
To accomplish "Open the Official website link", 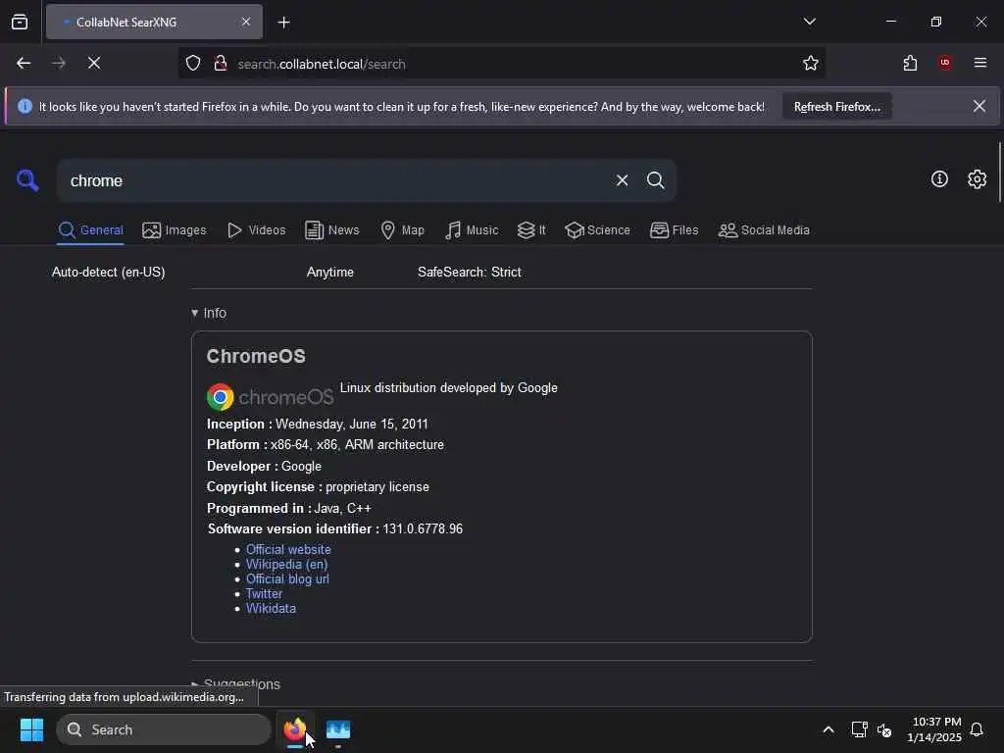I will pos(289,549).
